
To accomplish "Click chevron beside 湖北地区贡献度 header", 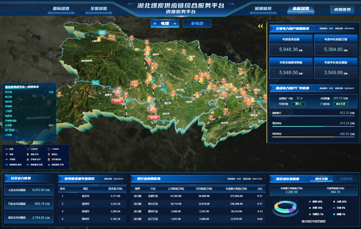I will 271,179.
